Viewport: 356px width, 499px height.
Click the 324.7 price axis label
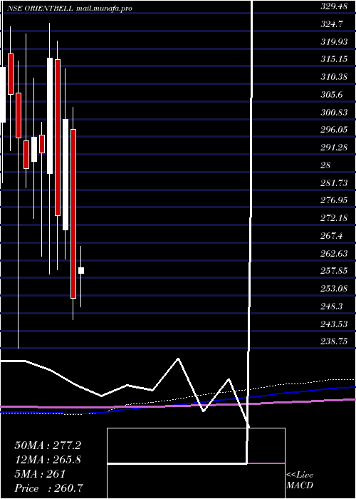(331, 24)
